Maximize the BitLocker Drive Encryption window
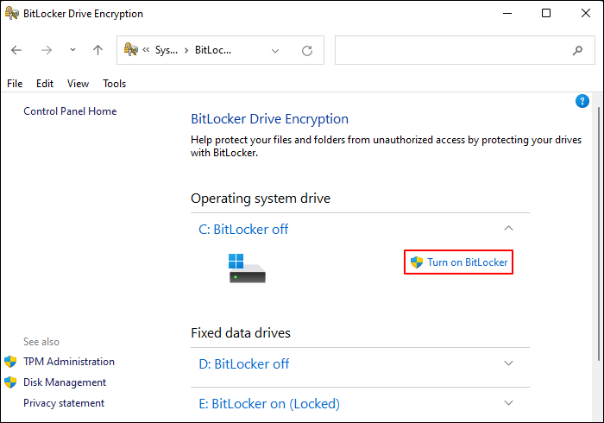The image size is (604, 423). pos(546,13)
